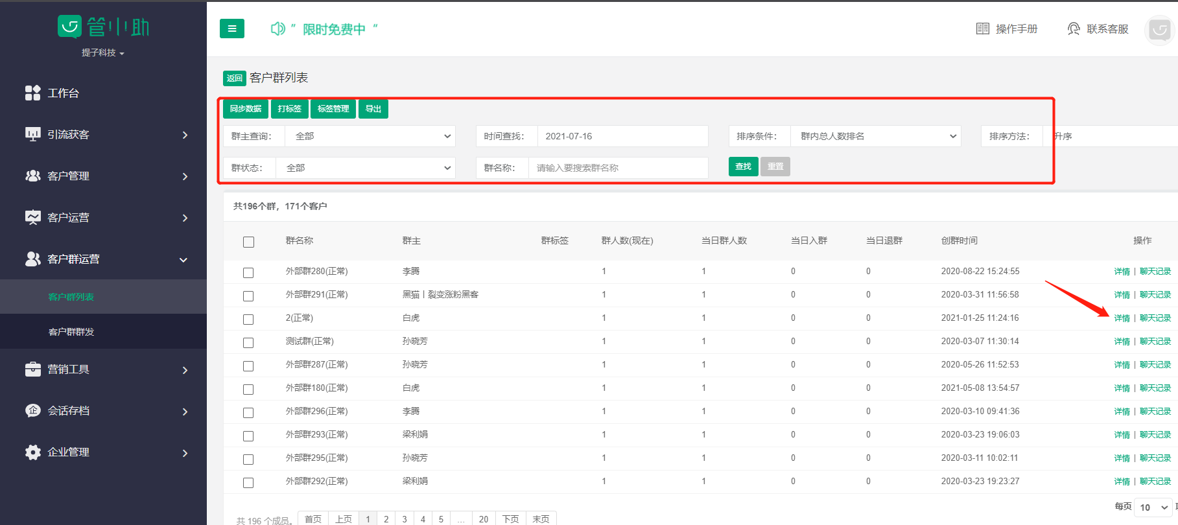
Task: Open the 每页 page size dropdown
Action: 1154,507
